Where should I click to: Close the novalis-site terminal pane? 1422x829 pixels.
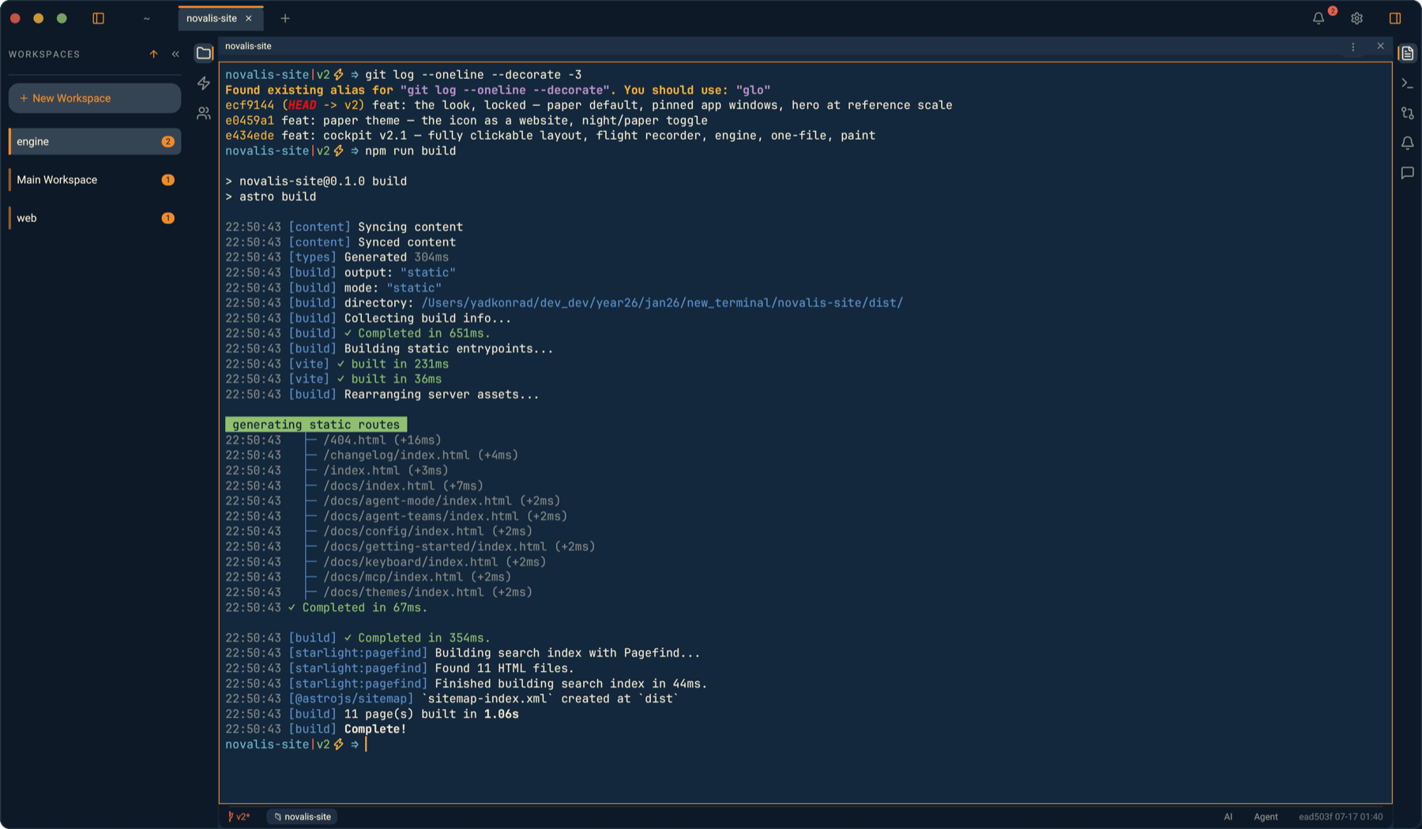(x=1380, y=47)
